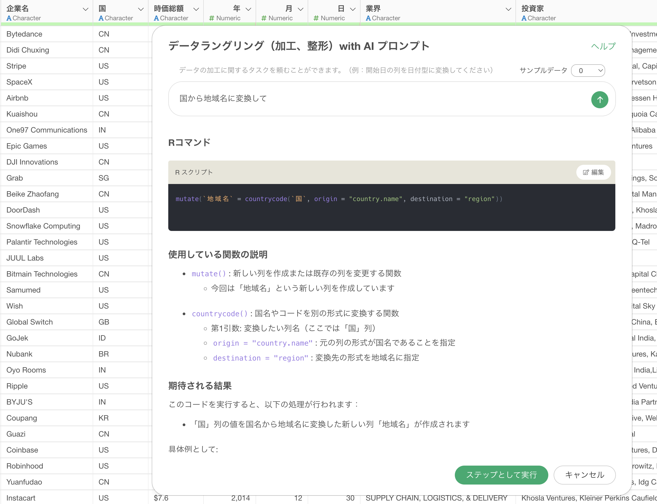Image resolution: width=657 pixels, height=504 pixels.
Task: Select the Epic Games cell
Action: (46, 146)
